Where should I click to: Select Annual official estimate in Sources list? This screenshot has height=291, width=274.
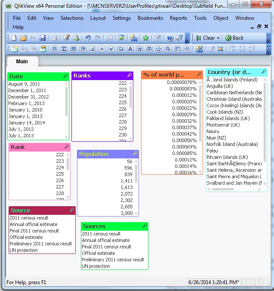[x=114, y=240]
